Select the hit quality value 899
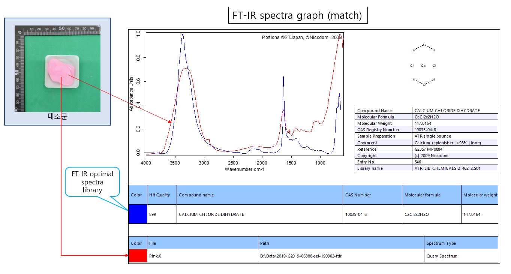The width and height of the screenshot is (511, 274). pyautogui.click(x=153, y=214)
